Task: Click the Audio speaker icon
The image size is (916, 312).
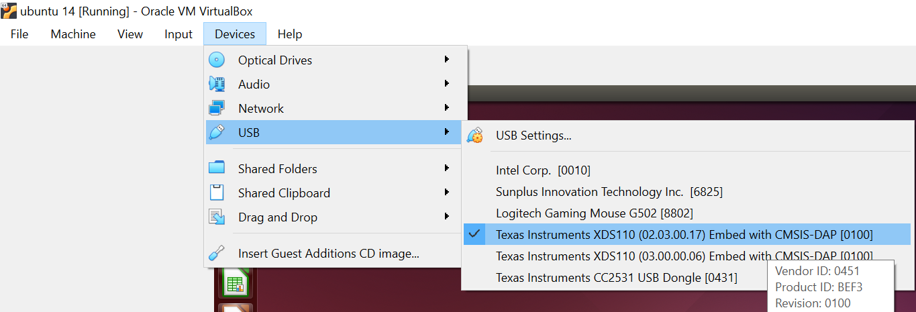Action: click(216, 84)
